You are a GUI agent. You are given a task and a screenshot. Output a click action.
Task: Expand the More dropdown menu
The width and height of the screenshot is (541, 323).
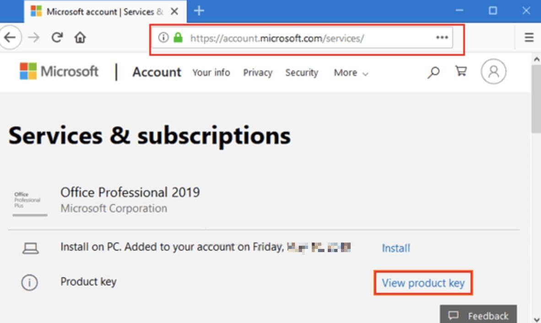coord(351,73)
